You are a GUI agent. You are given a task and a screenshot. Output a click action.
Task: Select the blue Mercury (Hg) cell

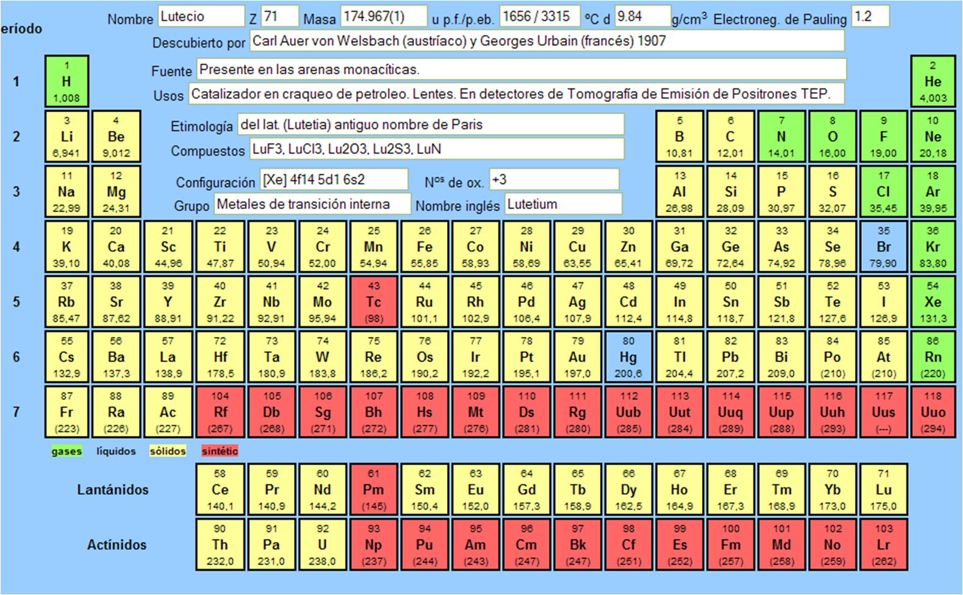[x=628, y=357]
